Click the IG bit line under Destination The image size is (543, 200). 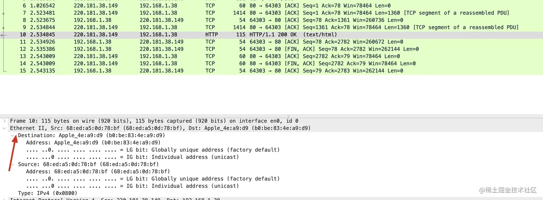coord(132,157)
